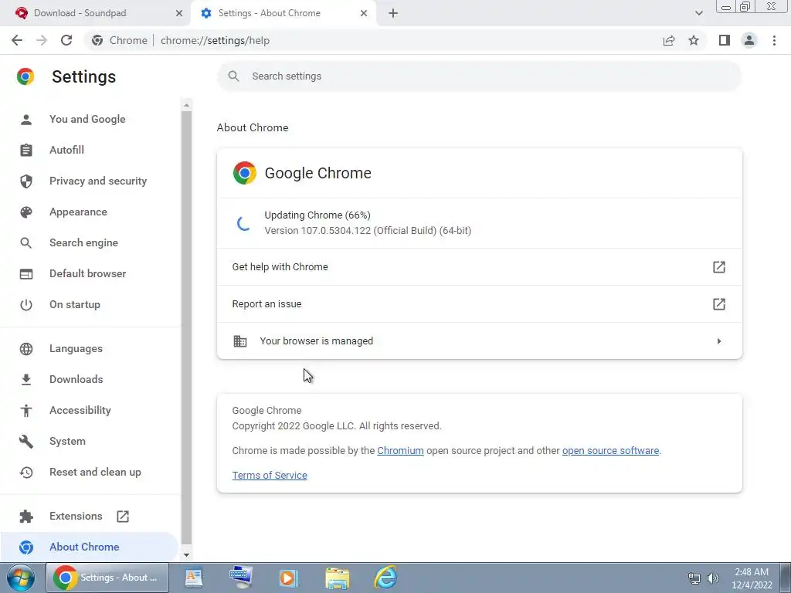Click the sidebar scrollbar thumb
Viewport: 791px width, 593px height.
[186, 327]
